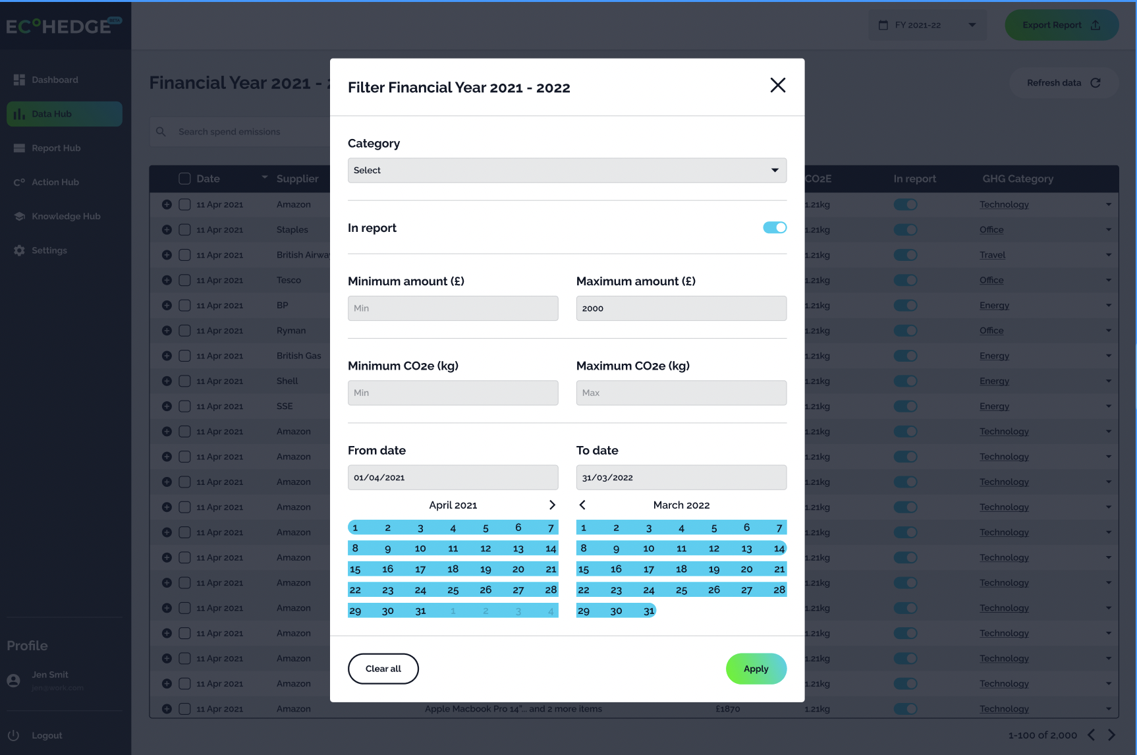Go to previous page of results
1137x755 pixels.
(x=1092, y=735)
